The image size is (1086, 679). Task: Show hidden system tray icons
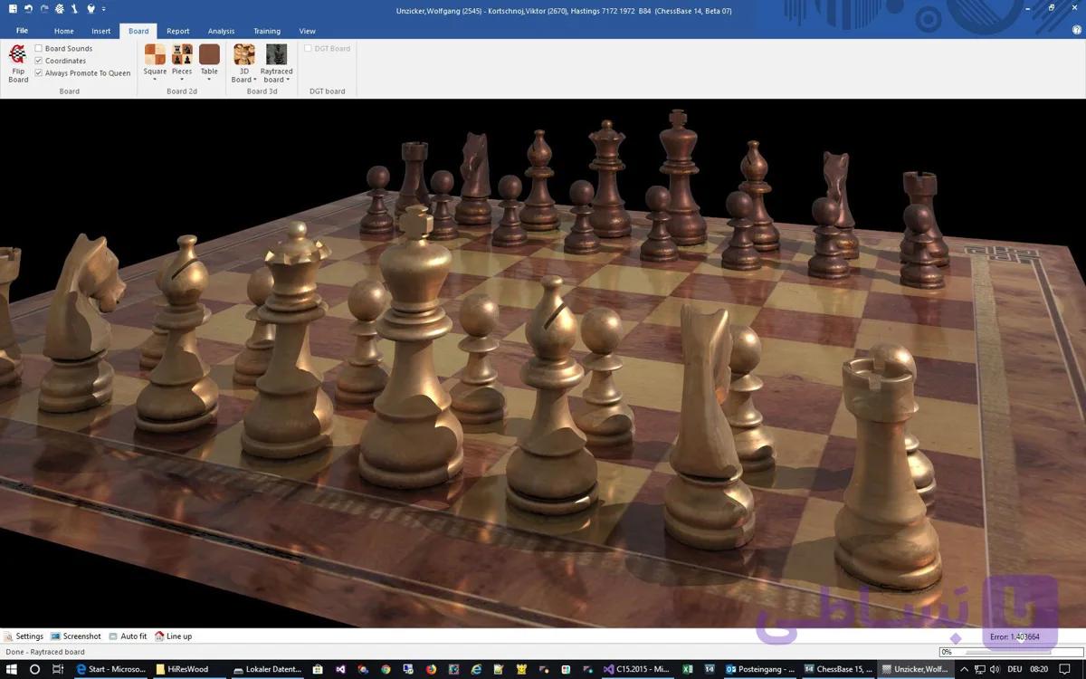(964, 669)
